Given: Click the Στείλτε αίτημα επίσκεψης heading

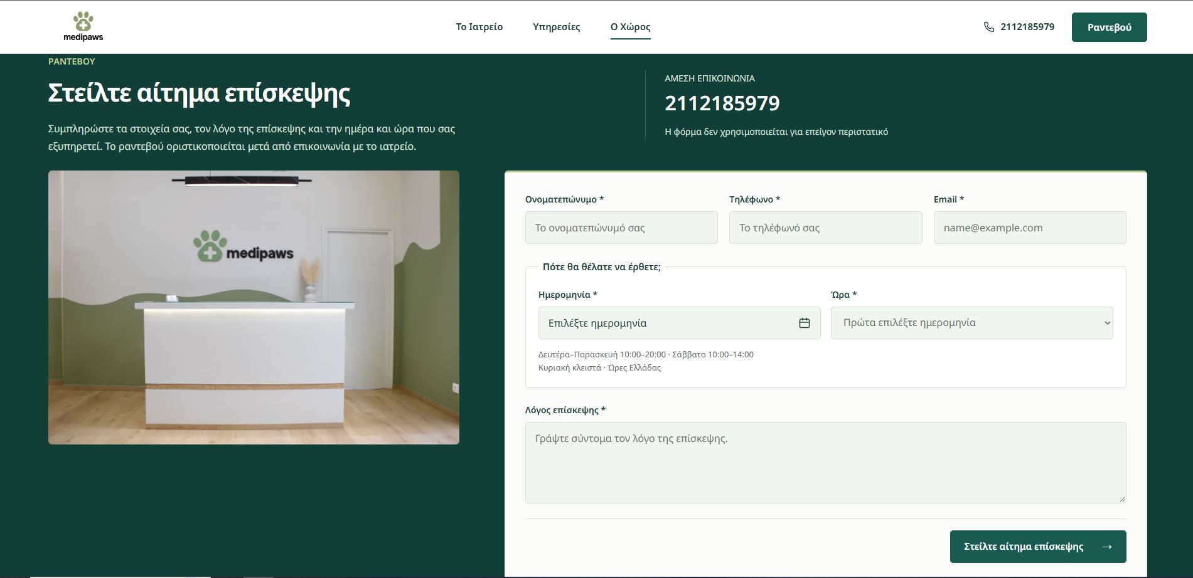Looking at the screenshot, I should 200,93.
